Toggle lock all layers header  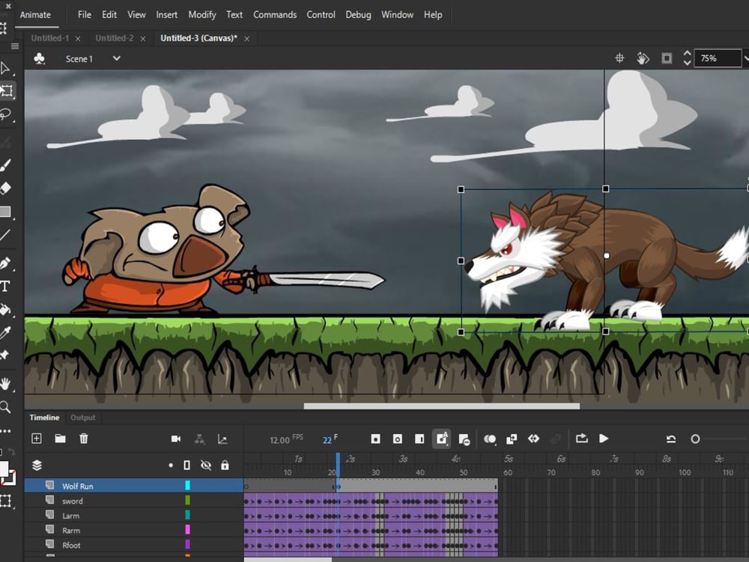225,465
